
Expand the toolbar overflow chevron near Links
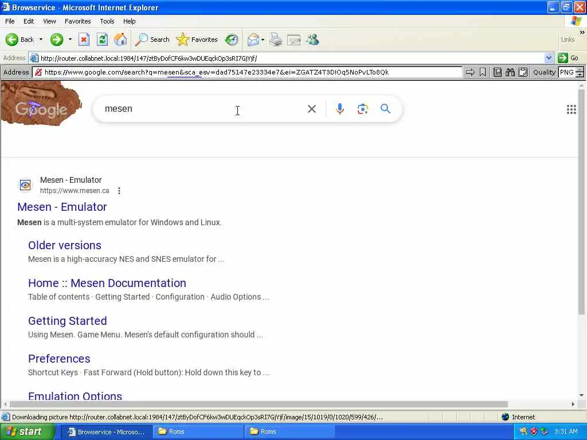click(582, 33)
